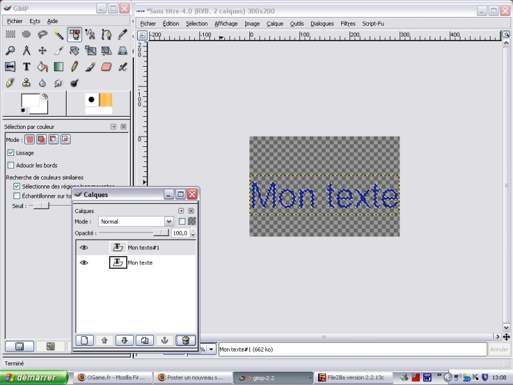Select the Clone stamp tool

(26, 83)
